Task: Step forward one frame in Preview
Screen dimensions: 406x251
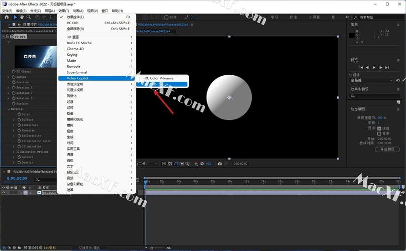Action: pyautogui.click(x=380, y=68)
